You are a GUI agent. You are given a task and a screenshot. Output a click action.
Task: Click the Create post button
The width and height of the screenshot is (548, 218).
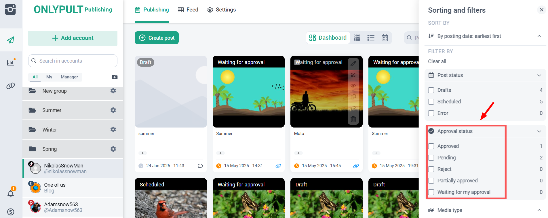157,38
